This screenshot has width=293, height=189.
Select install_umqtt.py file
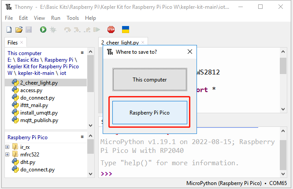click(x=39, y=113)
